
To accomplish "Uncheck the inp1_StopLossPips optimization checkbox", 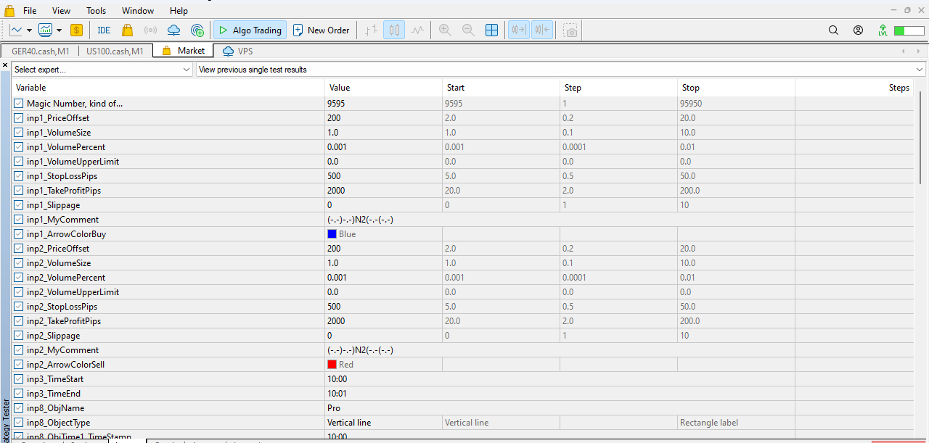I will (18, 175).
